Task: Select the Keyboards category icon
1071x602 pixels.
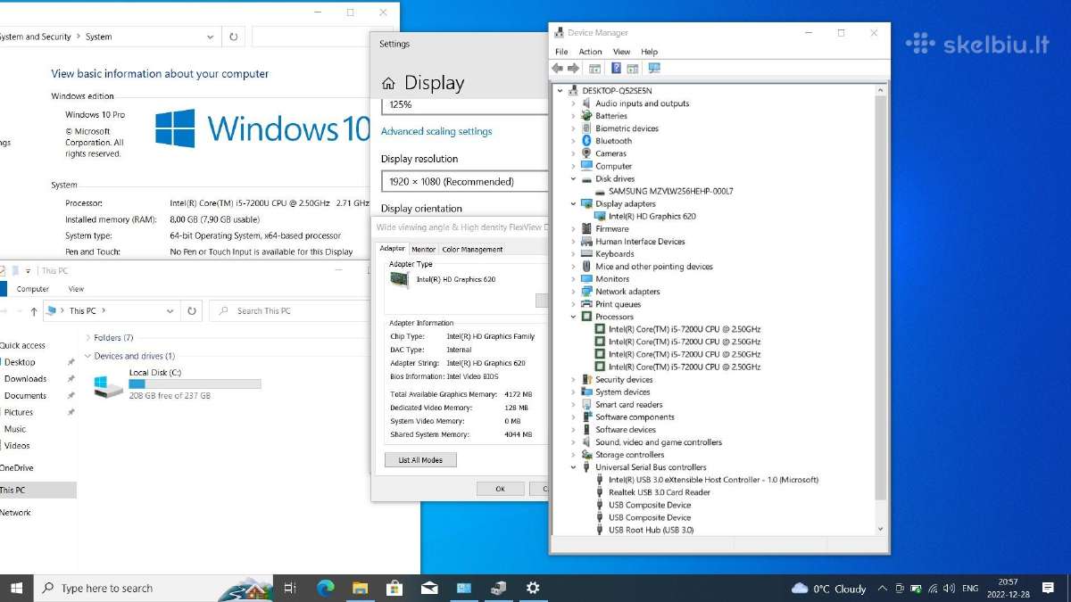Action: [586, 254]
